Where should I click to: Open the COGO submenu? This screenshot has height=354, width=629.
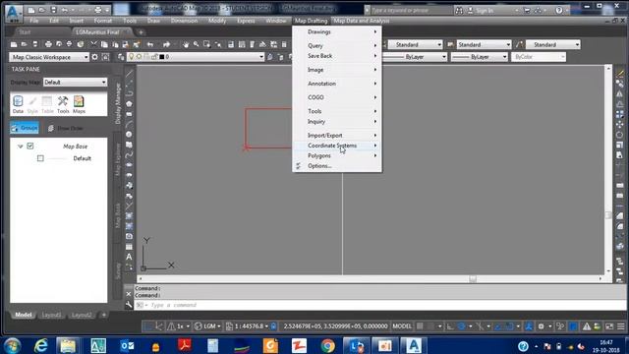(x=337, y=97)
